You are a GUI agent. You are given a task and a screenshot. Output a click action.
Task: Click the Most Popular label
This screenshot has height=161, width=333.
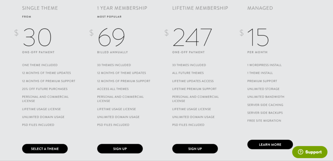[x=109, y=17]
